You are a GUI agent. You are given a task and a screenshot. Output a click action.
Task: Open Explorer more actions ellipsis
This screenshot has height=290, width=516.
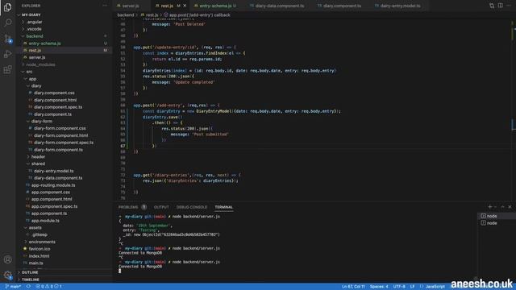(x=105, y=6)
